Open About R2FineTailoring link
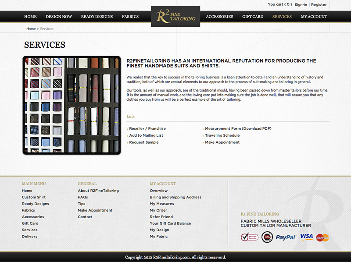The width and height of the screenshot is (351, 262). 98,191
